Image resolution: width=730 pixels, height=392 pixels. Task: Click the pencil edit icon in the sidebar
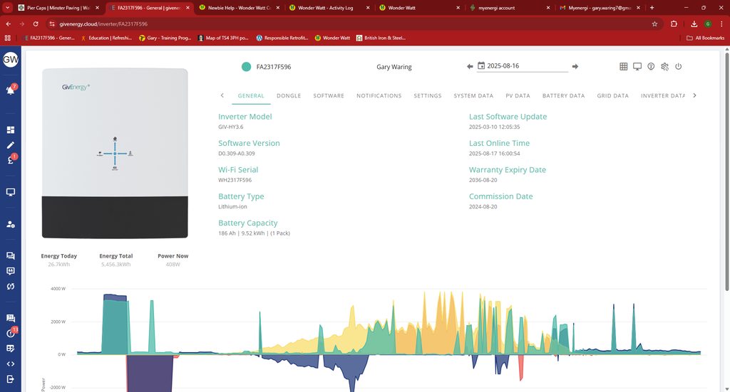(11, 145)
